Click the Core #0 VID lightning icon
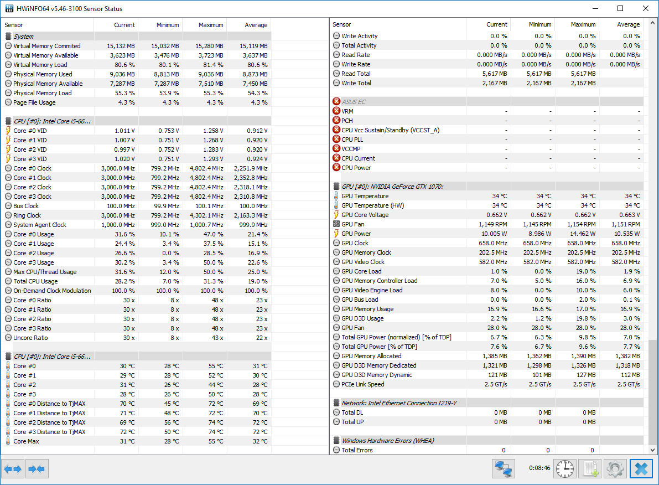 (8, 131)
